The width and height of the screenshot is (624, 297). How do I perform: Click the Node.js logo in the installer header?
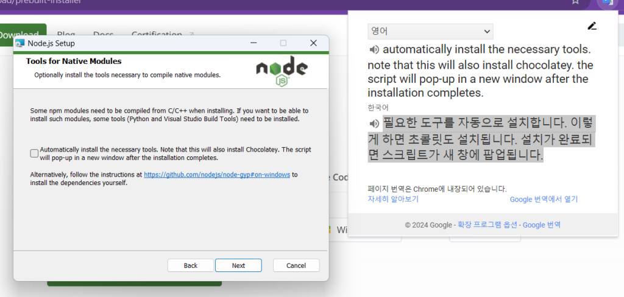point(282,71)
